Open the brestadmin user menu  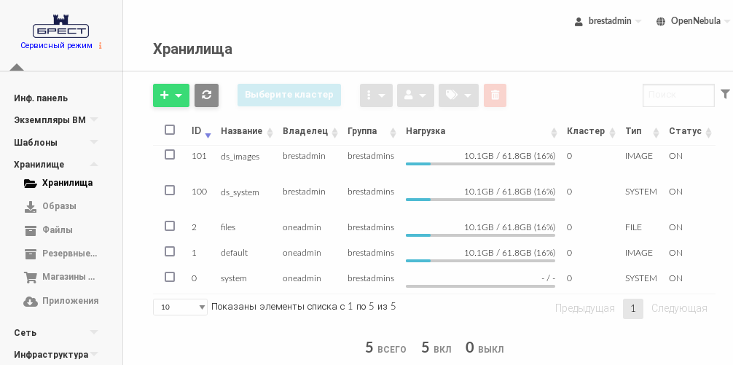[608, 21]
